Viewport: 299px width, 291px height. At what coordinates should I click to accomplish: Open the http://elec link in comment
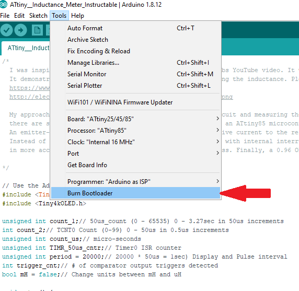pos(30,97)
